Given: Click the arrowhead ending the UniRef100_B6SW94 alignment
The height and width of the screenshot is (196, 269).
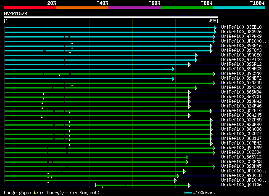Looking at the screenshot, I should (x=190, y=93).
